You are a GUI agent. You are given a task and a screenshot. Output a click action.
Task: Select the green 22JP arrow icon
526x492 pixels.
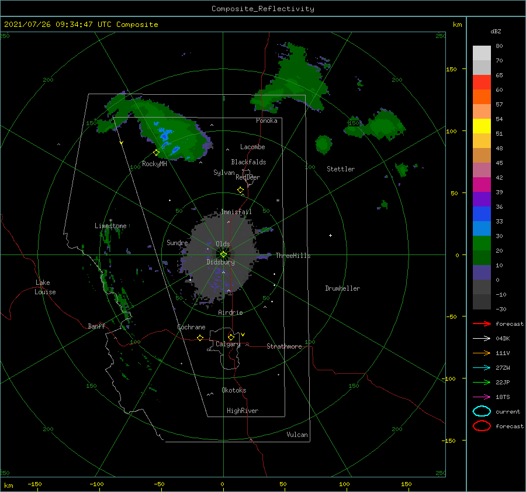pyautogui.click(x=482, y=382)
